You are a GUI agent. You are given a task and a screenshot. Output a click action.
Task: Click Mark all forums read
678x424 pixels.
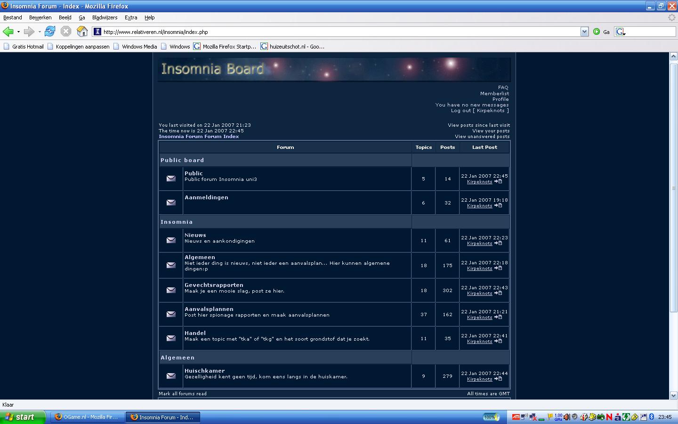tap(183, 393)
